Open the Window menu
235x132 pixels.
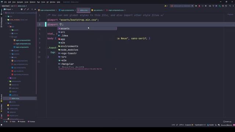click(x=53, y=2)
